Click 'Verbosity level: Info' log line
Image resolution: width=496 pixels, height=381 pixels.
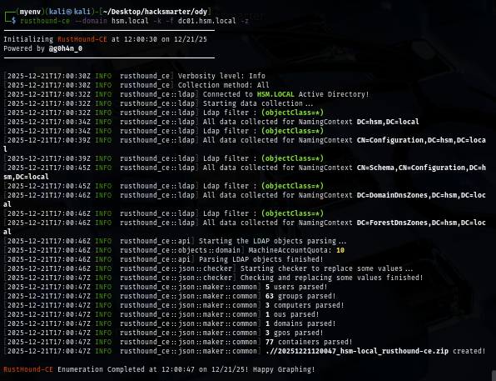click(x=221, y=76)
